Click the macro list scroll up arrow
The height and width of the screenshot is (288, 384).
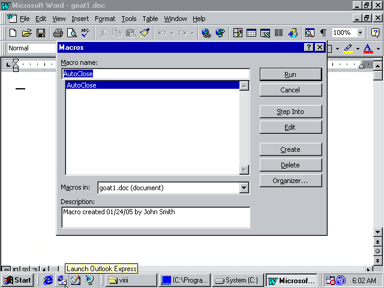[x=244, y=86]
